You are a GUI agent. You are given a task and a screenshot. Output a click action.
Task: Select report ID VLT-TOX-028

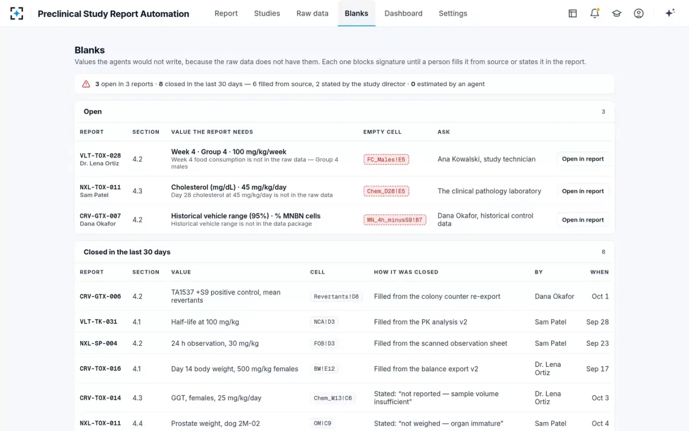coord(100,156)
